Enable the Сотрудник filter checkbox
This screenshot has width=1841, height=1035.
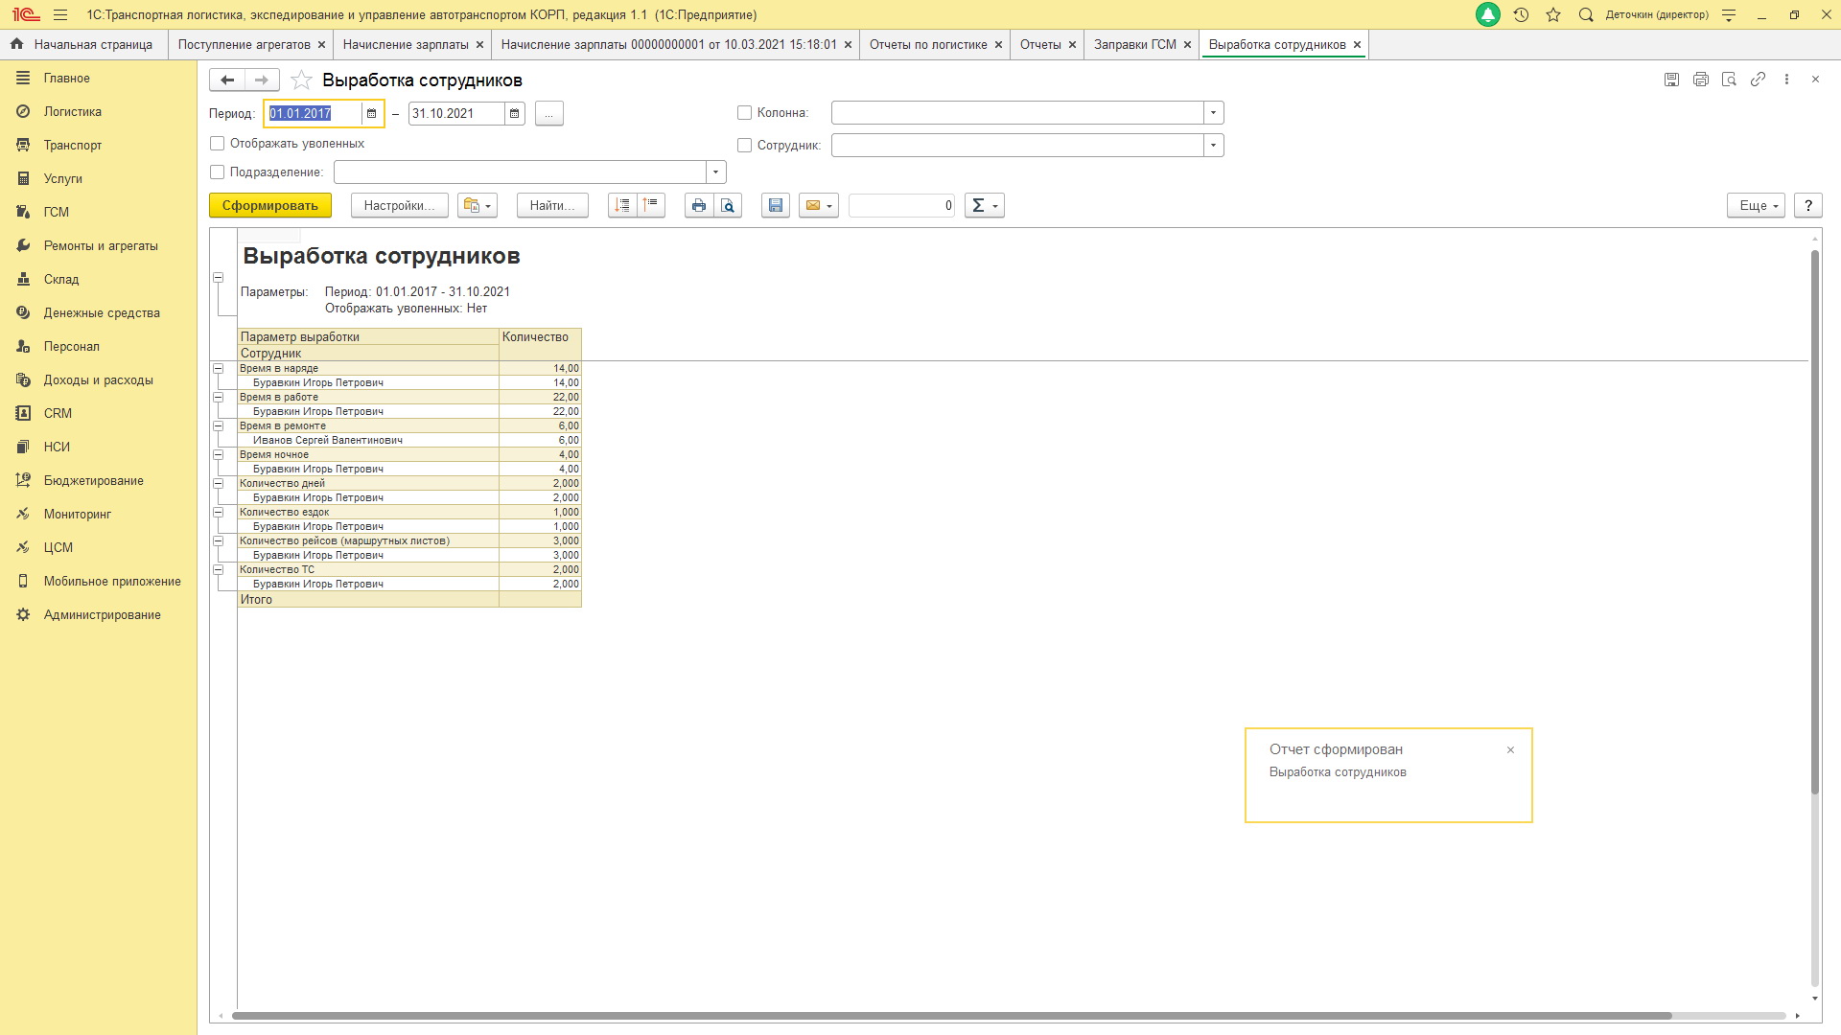coord(744,146)
